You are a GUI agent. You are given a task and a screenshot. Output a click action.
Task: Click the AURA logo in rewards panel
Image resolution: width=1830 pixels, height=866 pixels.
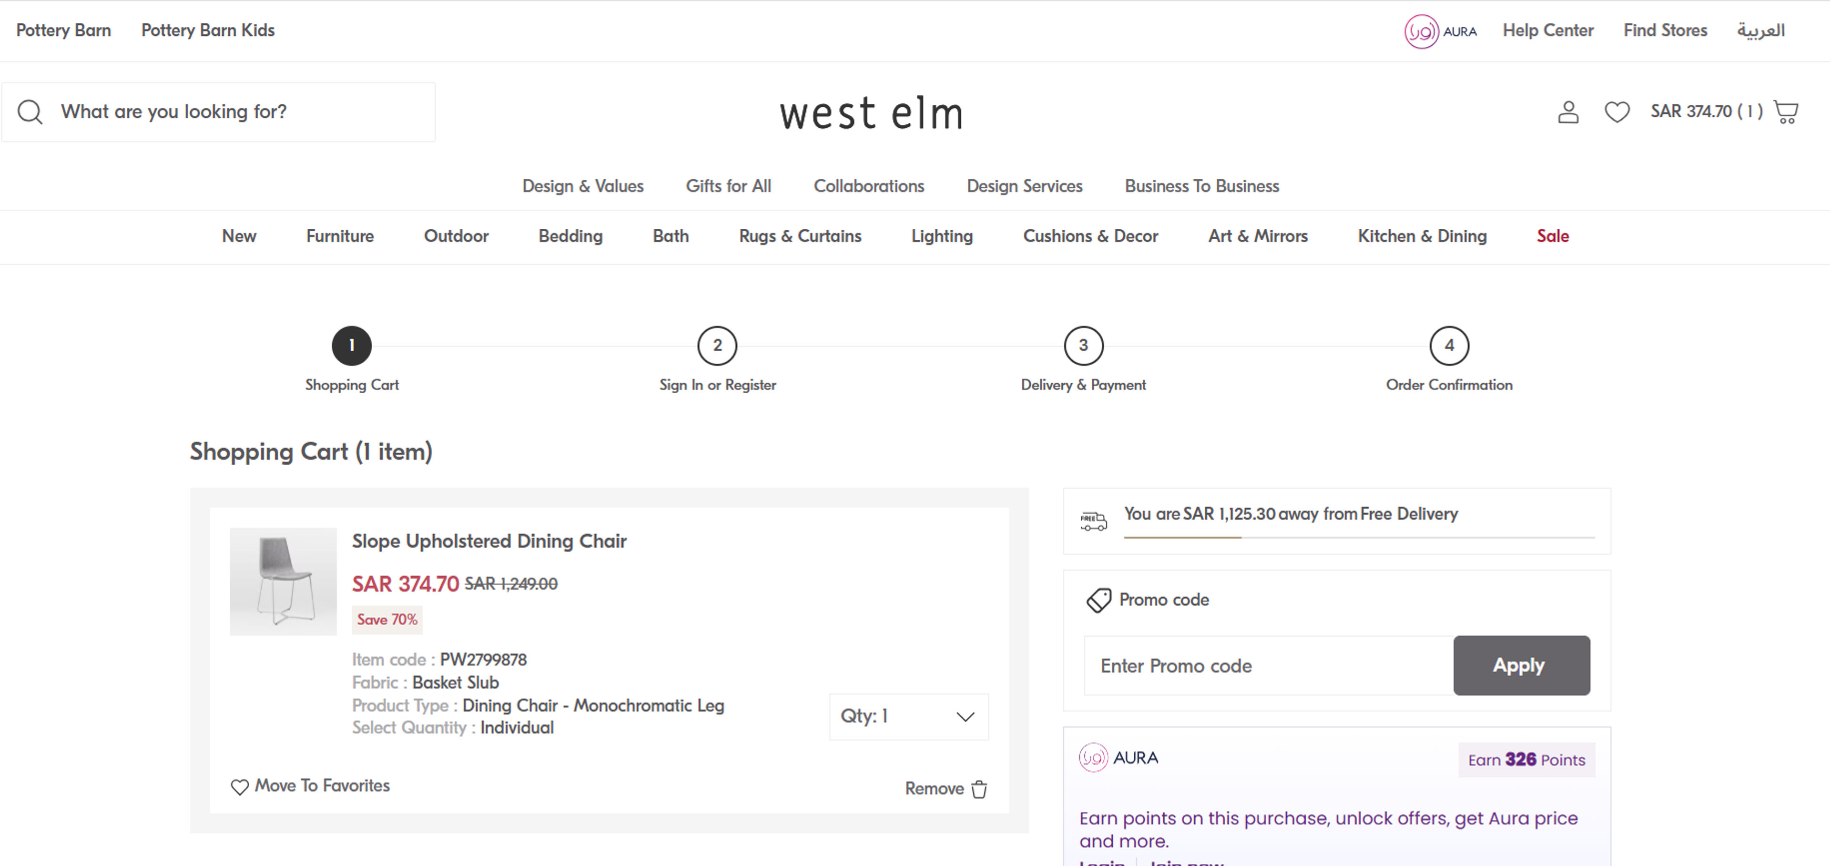coord(1118,757)
